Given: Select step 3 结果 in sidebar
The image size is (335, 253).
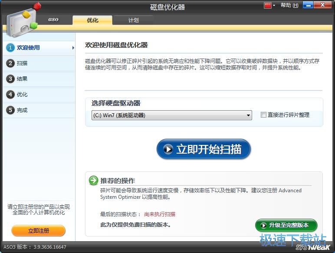Looking at the screenshot, I should pyautogui.click(x=39, y=79).
